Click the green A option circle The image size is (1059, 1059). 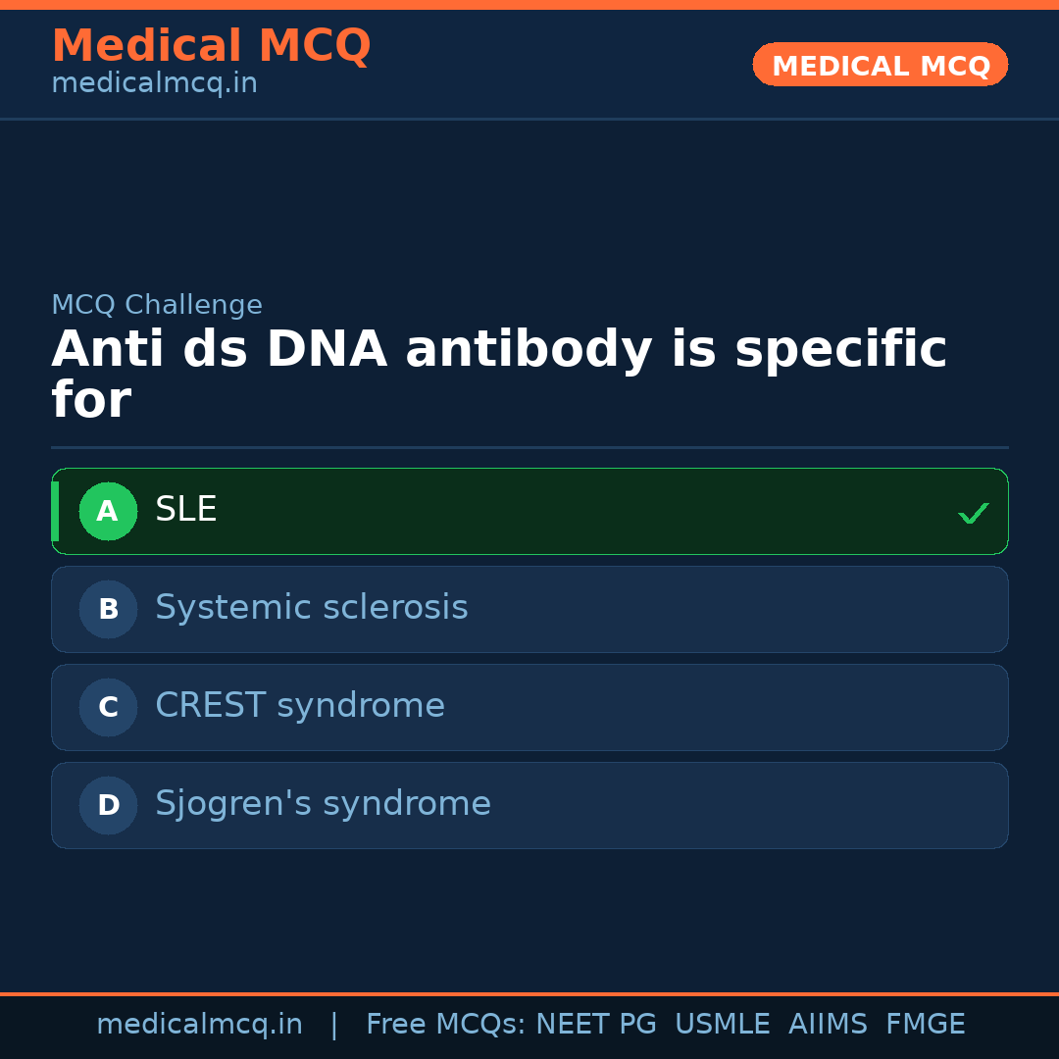point(108,511)
